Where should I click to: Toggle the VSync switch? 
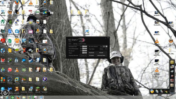(x=85, y=53)
